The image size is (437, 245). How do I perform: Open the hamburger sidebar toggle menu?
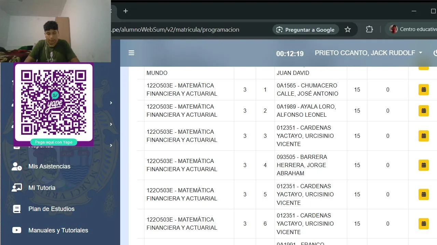tap(131, 53)
